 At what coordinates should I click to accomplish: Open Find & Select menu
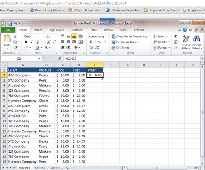pyautogui.click(x=197, y=42)
